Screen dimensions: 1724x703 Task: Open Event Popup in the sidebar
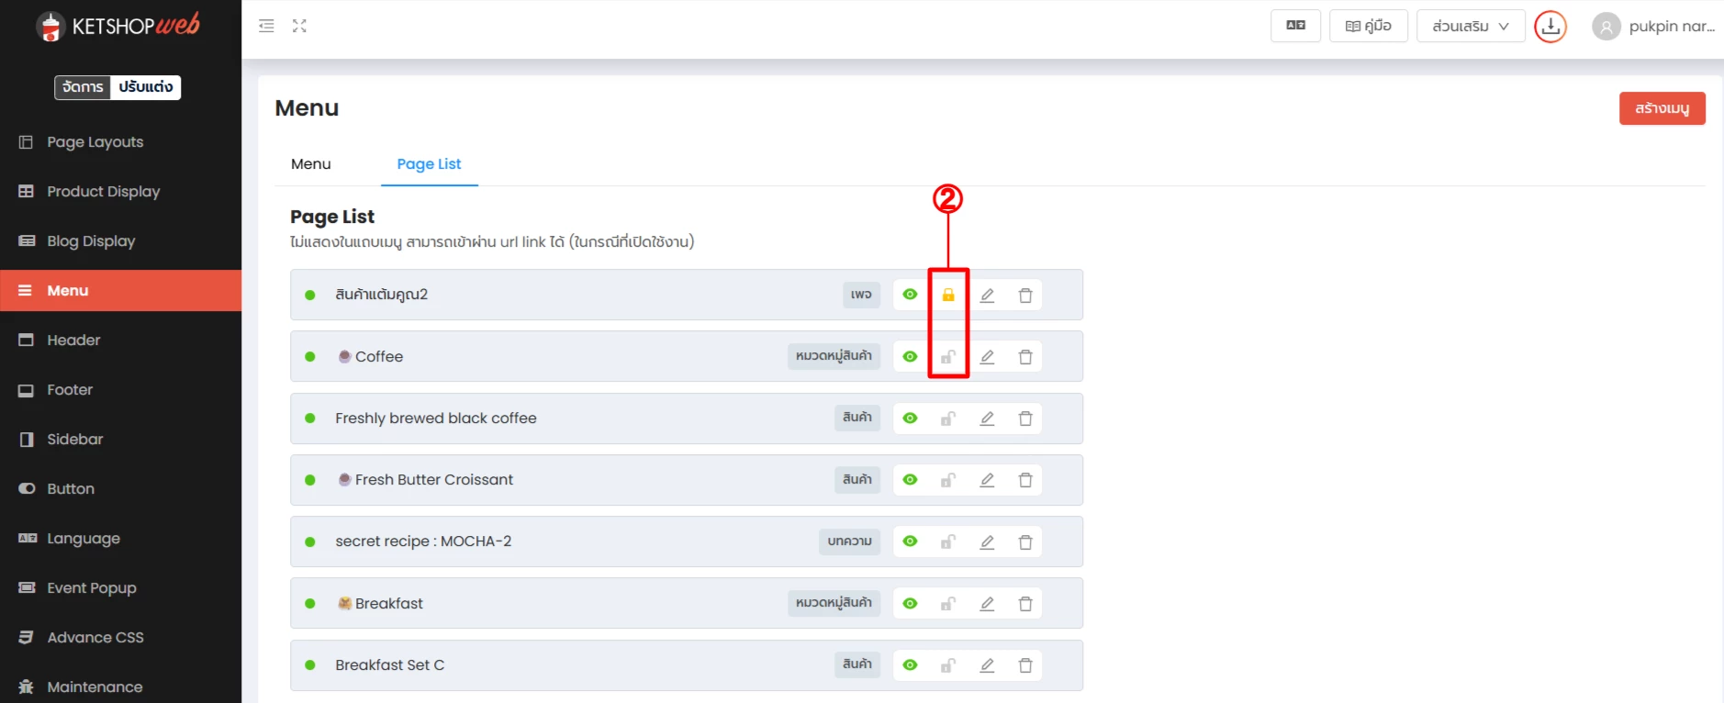click(x=120, y=587)
